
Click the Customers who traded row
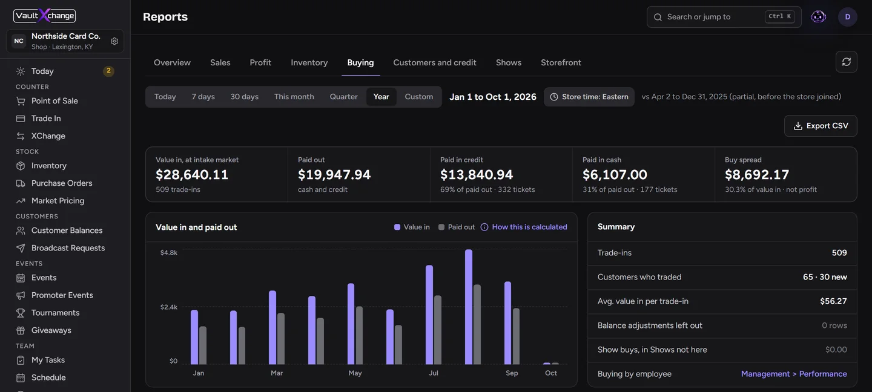pos(722,277)
